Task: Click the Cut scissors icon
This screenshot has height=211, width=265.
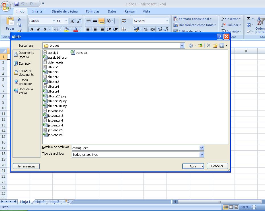Action: (19, 19)
